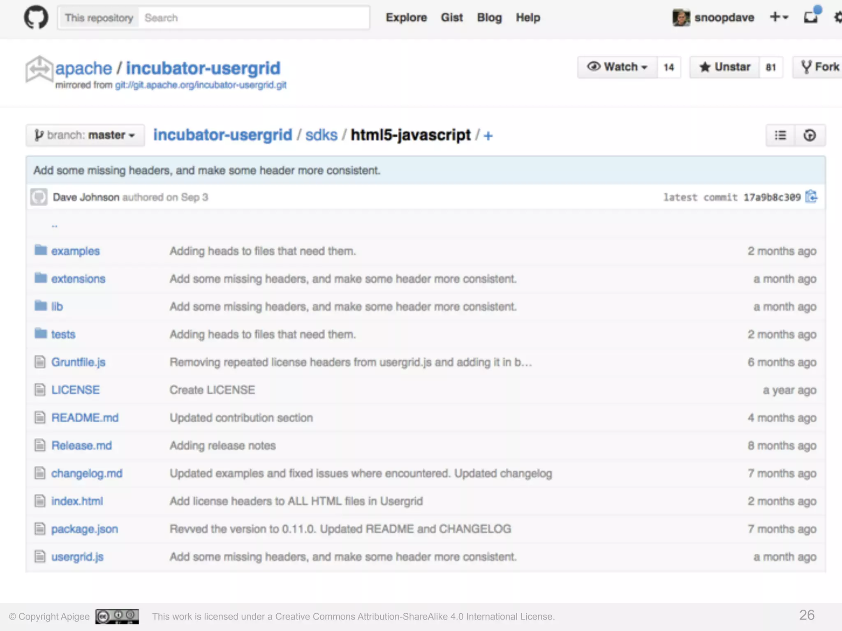Open the extensions folder name
Screen dimensions: 842x631
[78, 279]
